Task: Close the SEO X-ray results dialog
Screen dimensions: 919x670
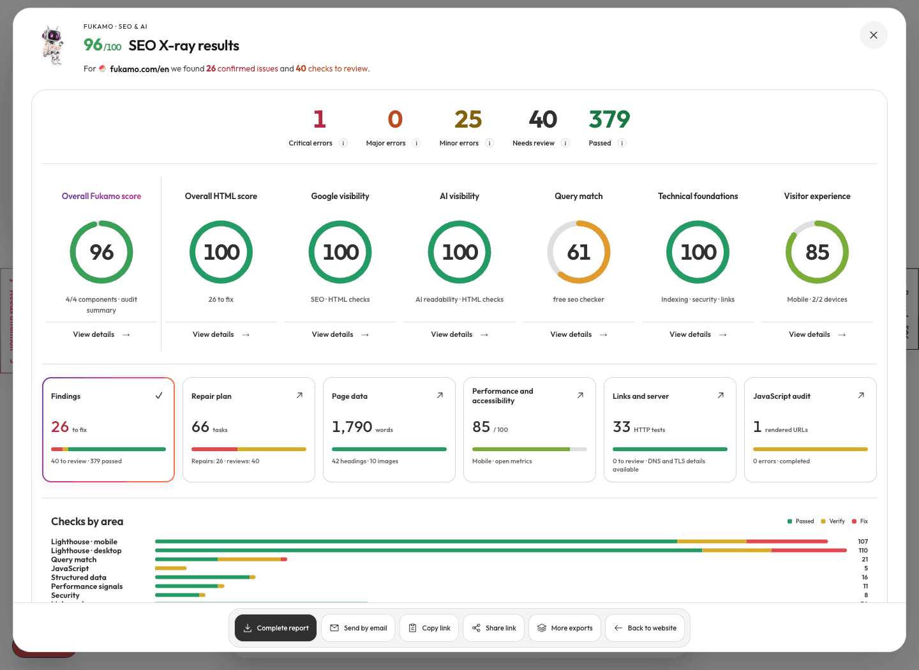Action: coord(874,35)
